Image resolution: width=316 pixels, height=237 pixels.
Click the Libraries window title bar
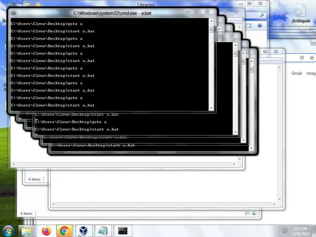[146, 4]
